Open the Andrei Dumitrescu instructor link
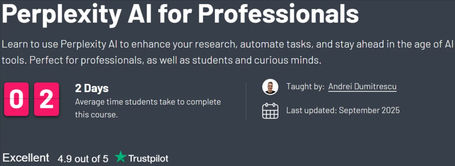 (362, 87)
